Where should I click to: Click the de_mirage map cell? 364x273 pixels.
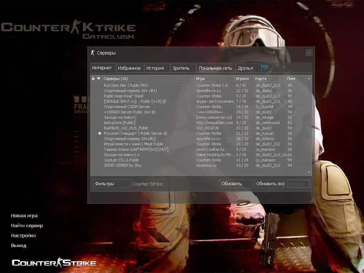264,117
